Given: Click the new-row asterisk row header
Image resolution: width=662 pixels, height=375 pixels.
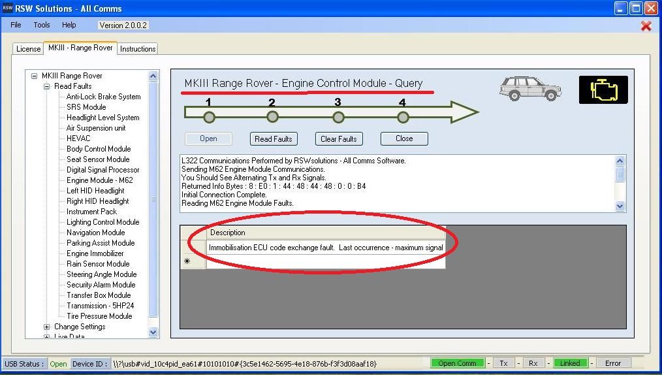Looking at the screenshot, I should [x=193, y=262].
